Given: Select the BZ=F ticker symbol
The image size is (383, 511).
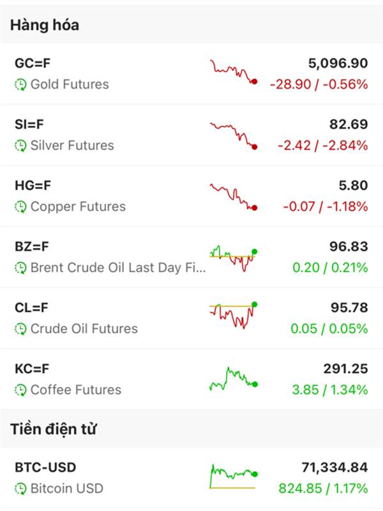Looking at the screenshot, I should pos(32,247).
